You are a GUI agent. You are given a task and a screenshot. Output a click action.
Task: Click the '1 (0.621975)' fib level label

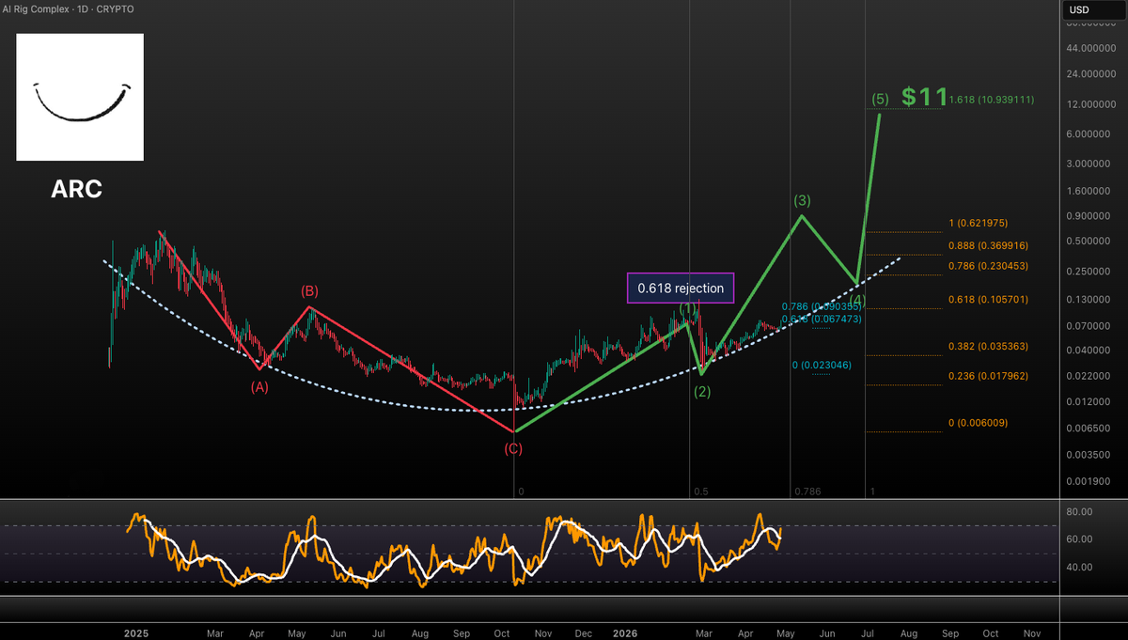coord(978,223)
